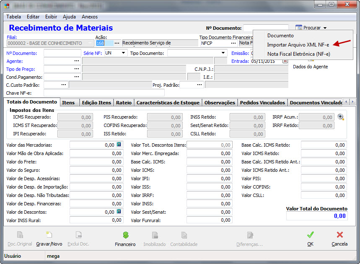Open calculator next to Valor das Mercadorias
Screen dimensions: 360x264
click(119, 145)
